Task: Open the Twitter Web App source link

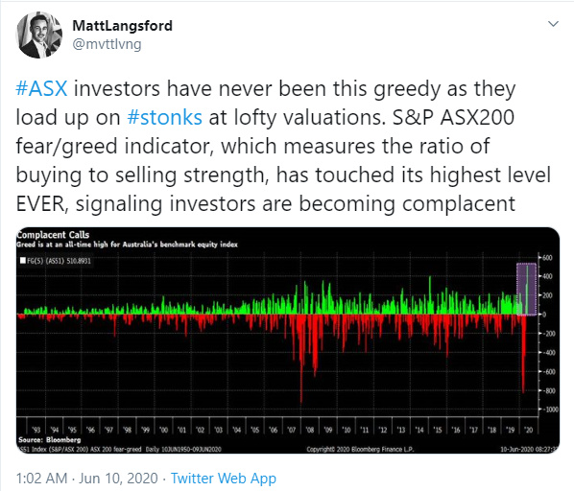Action: tap(224, 479)
